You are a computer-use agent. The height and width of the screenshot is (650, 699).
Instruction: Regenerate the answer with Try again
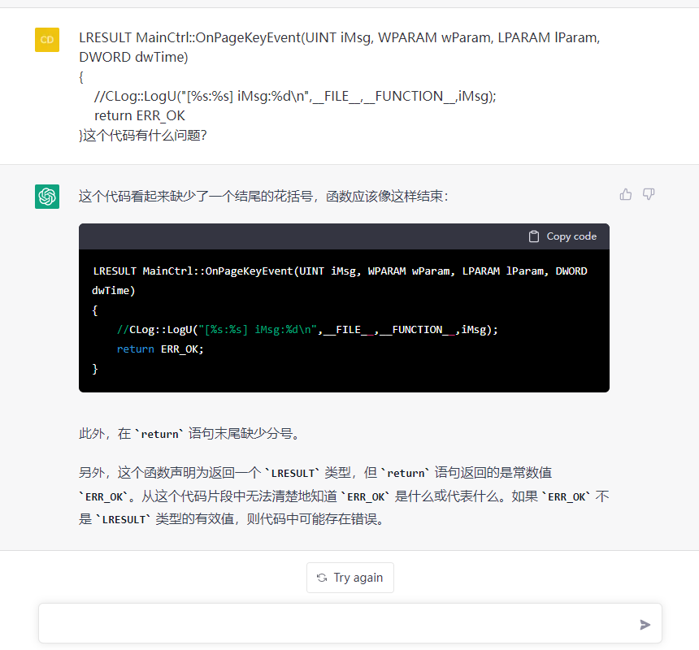[350, 578]
